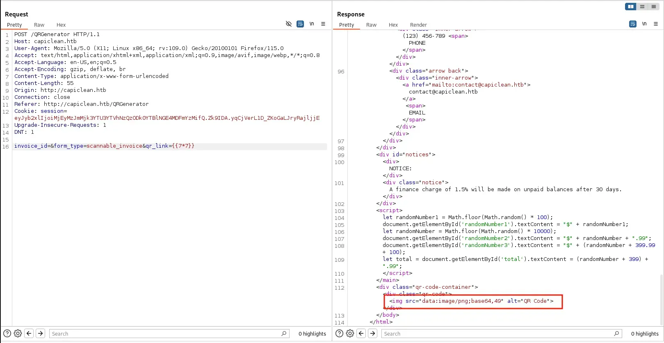This screenshot has width=664, height=343.
Task: Click the Connection: close header
Action: coord(42,97)
